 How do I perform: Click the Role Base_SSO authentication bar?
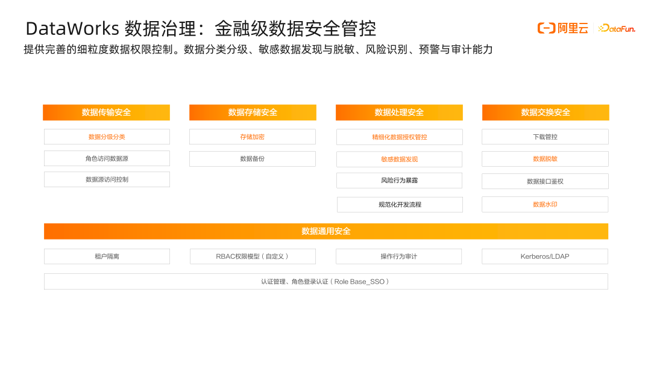click(325, 281)
